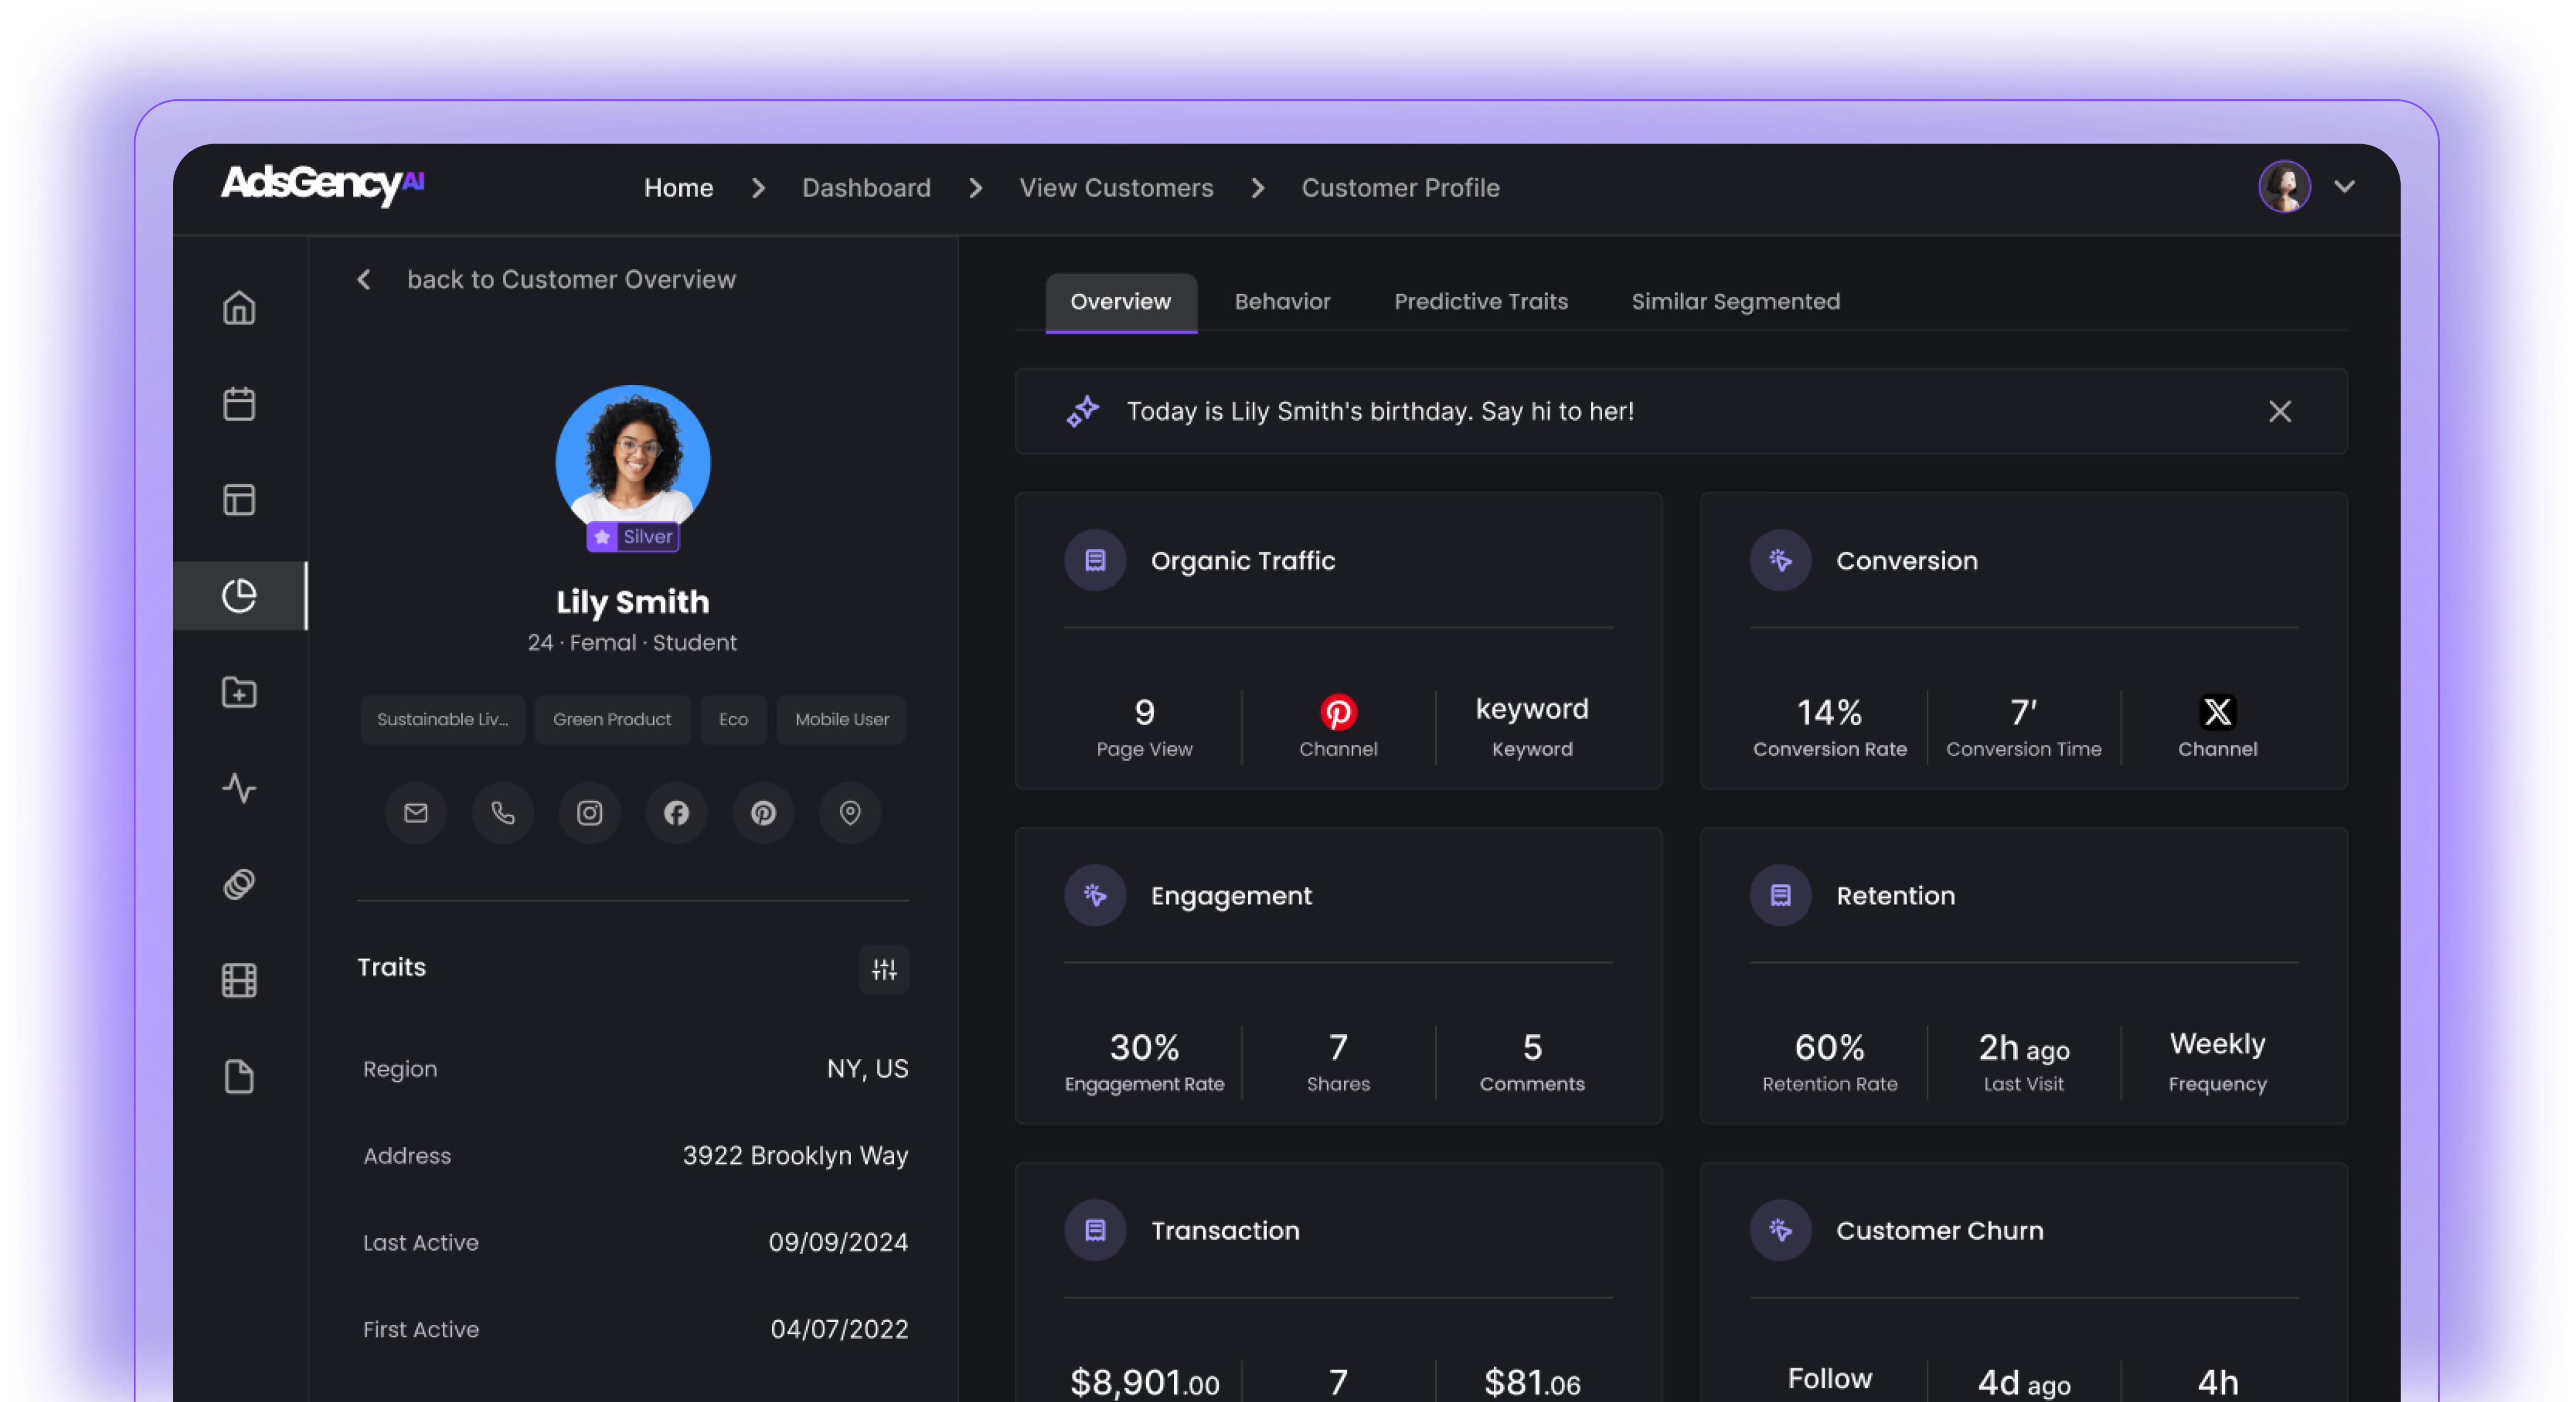Select the Similar Segmented tab
The image size is (2576, 1402).
(1735, 302)
